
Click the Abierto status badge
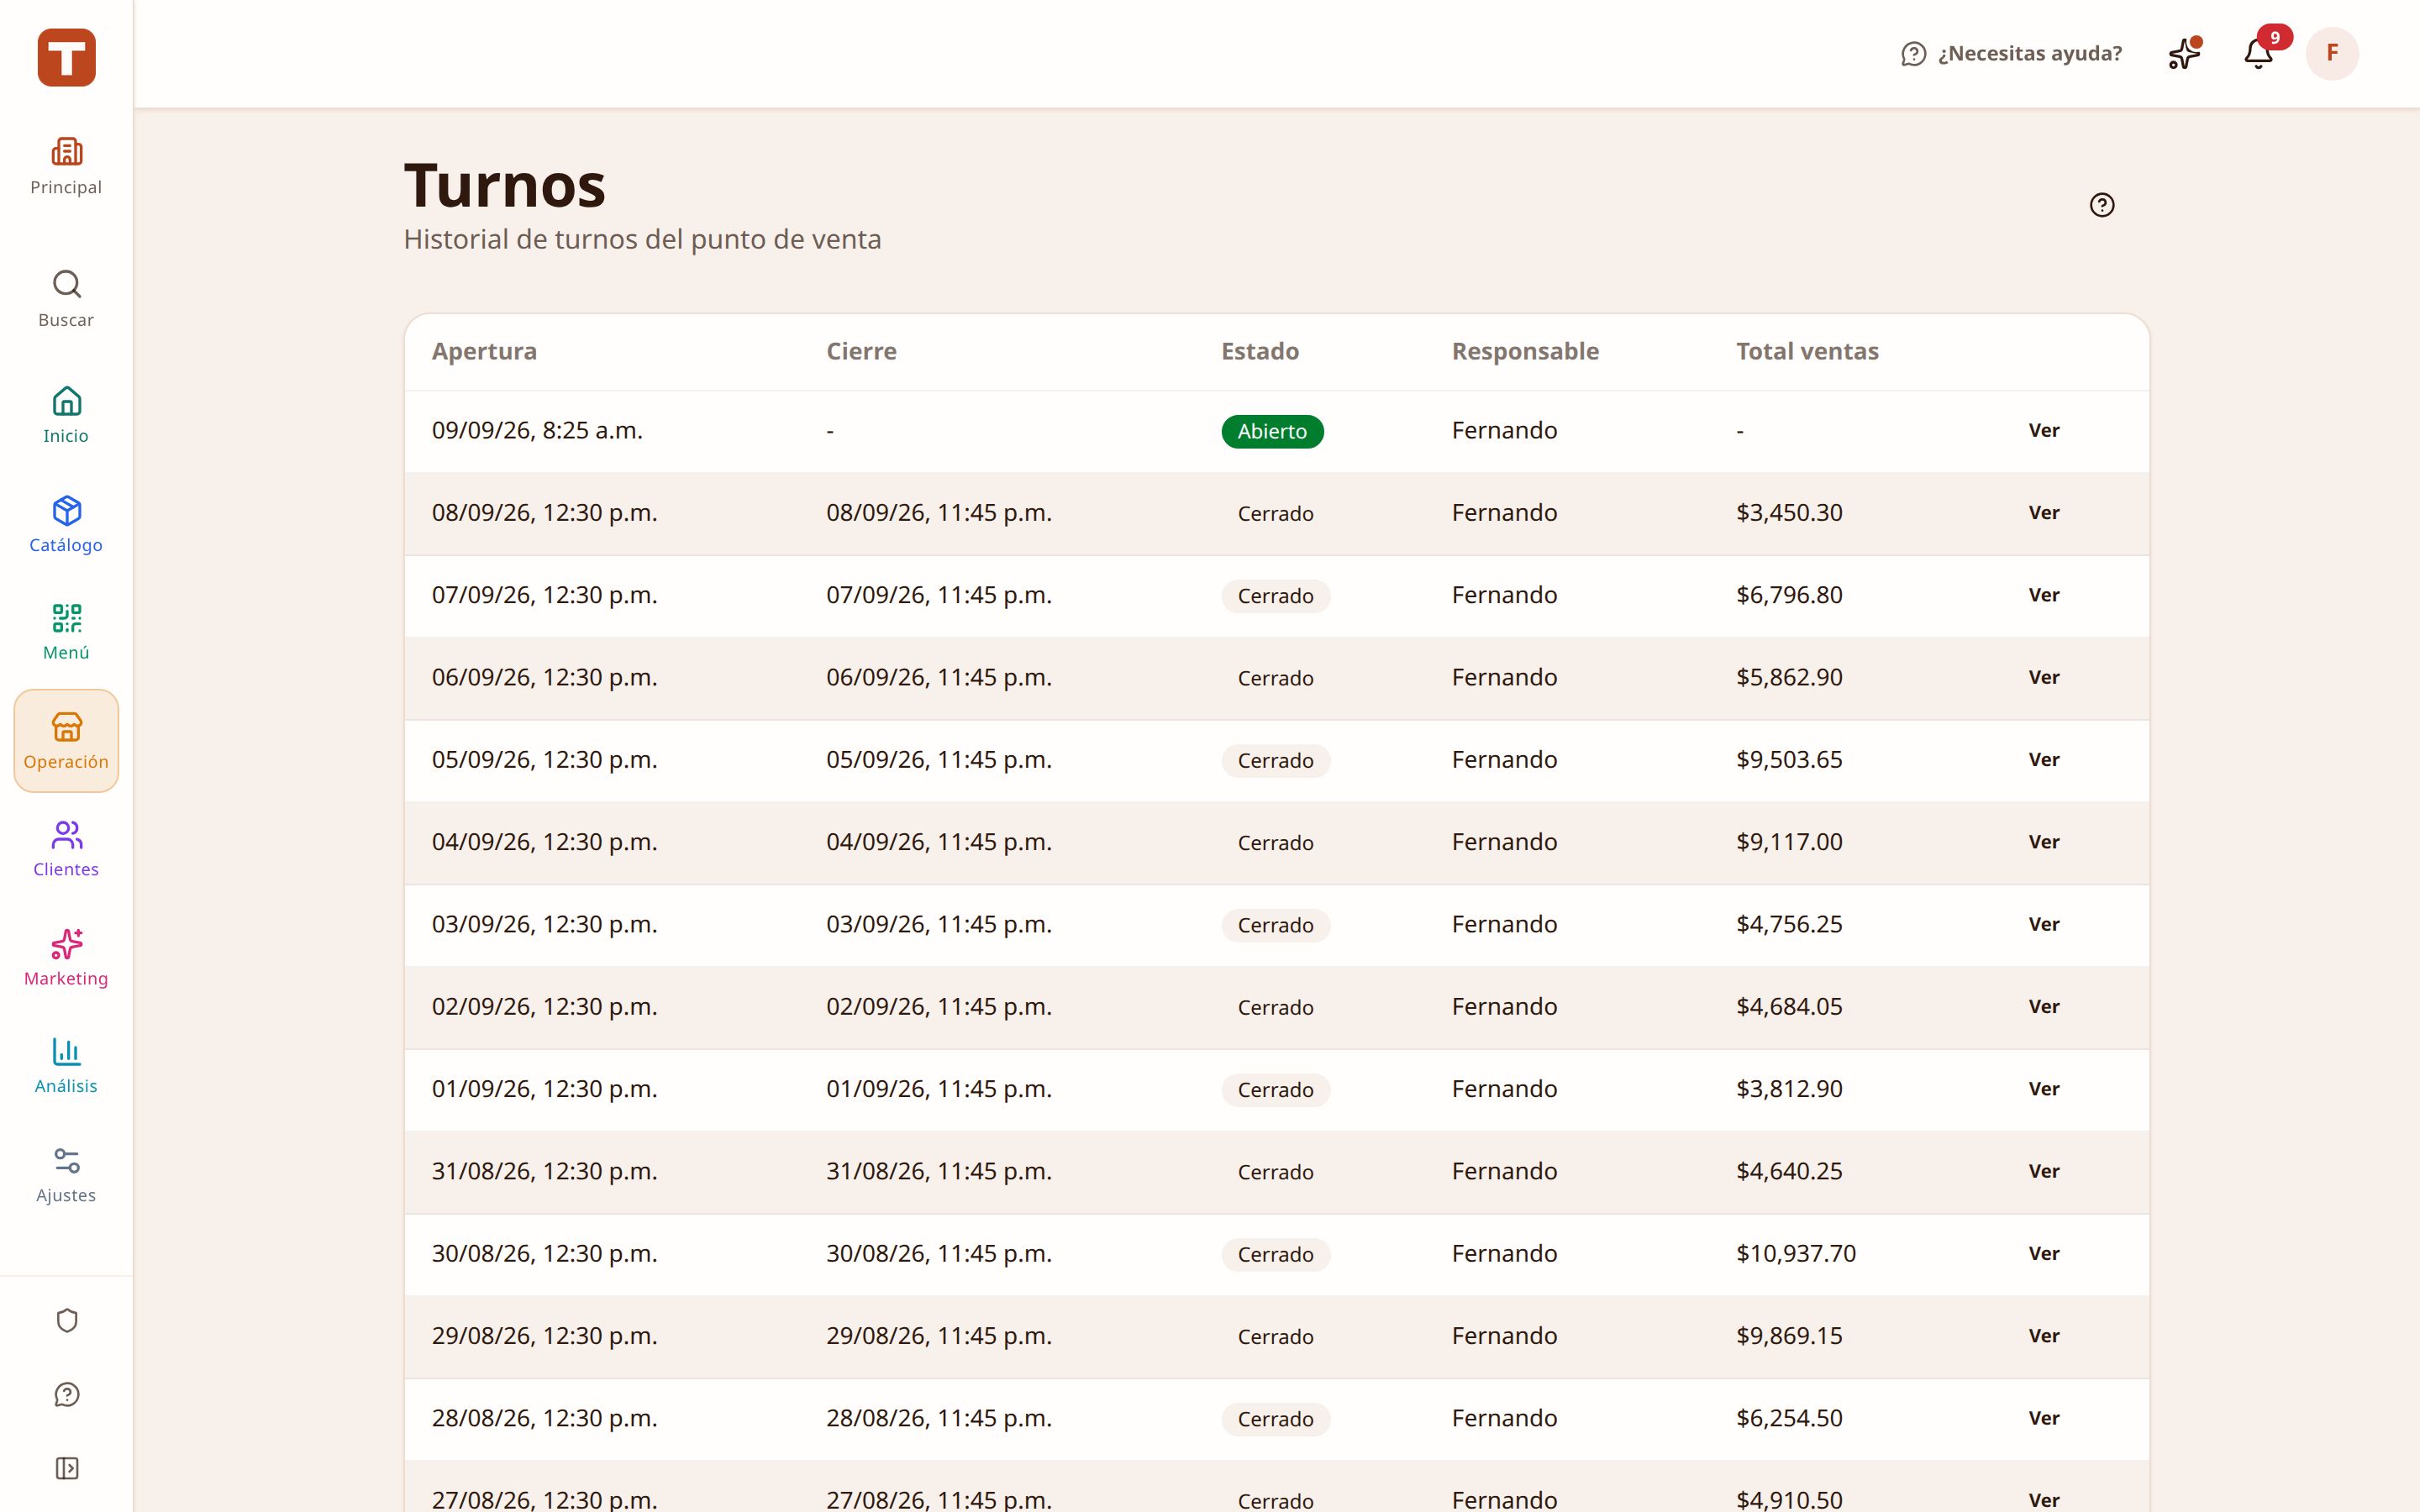pyautogui.click(x=1272, y=431)
